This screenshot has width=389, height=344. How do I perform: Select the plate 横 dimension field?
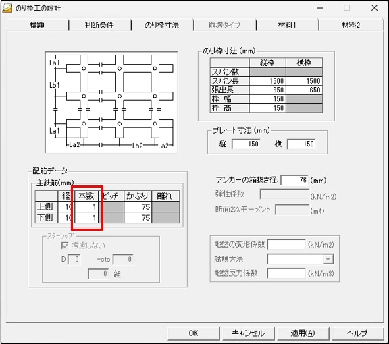(301, 144)
